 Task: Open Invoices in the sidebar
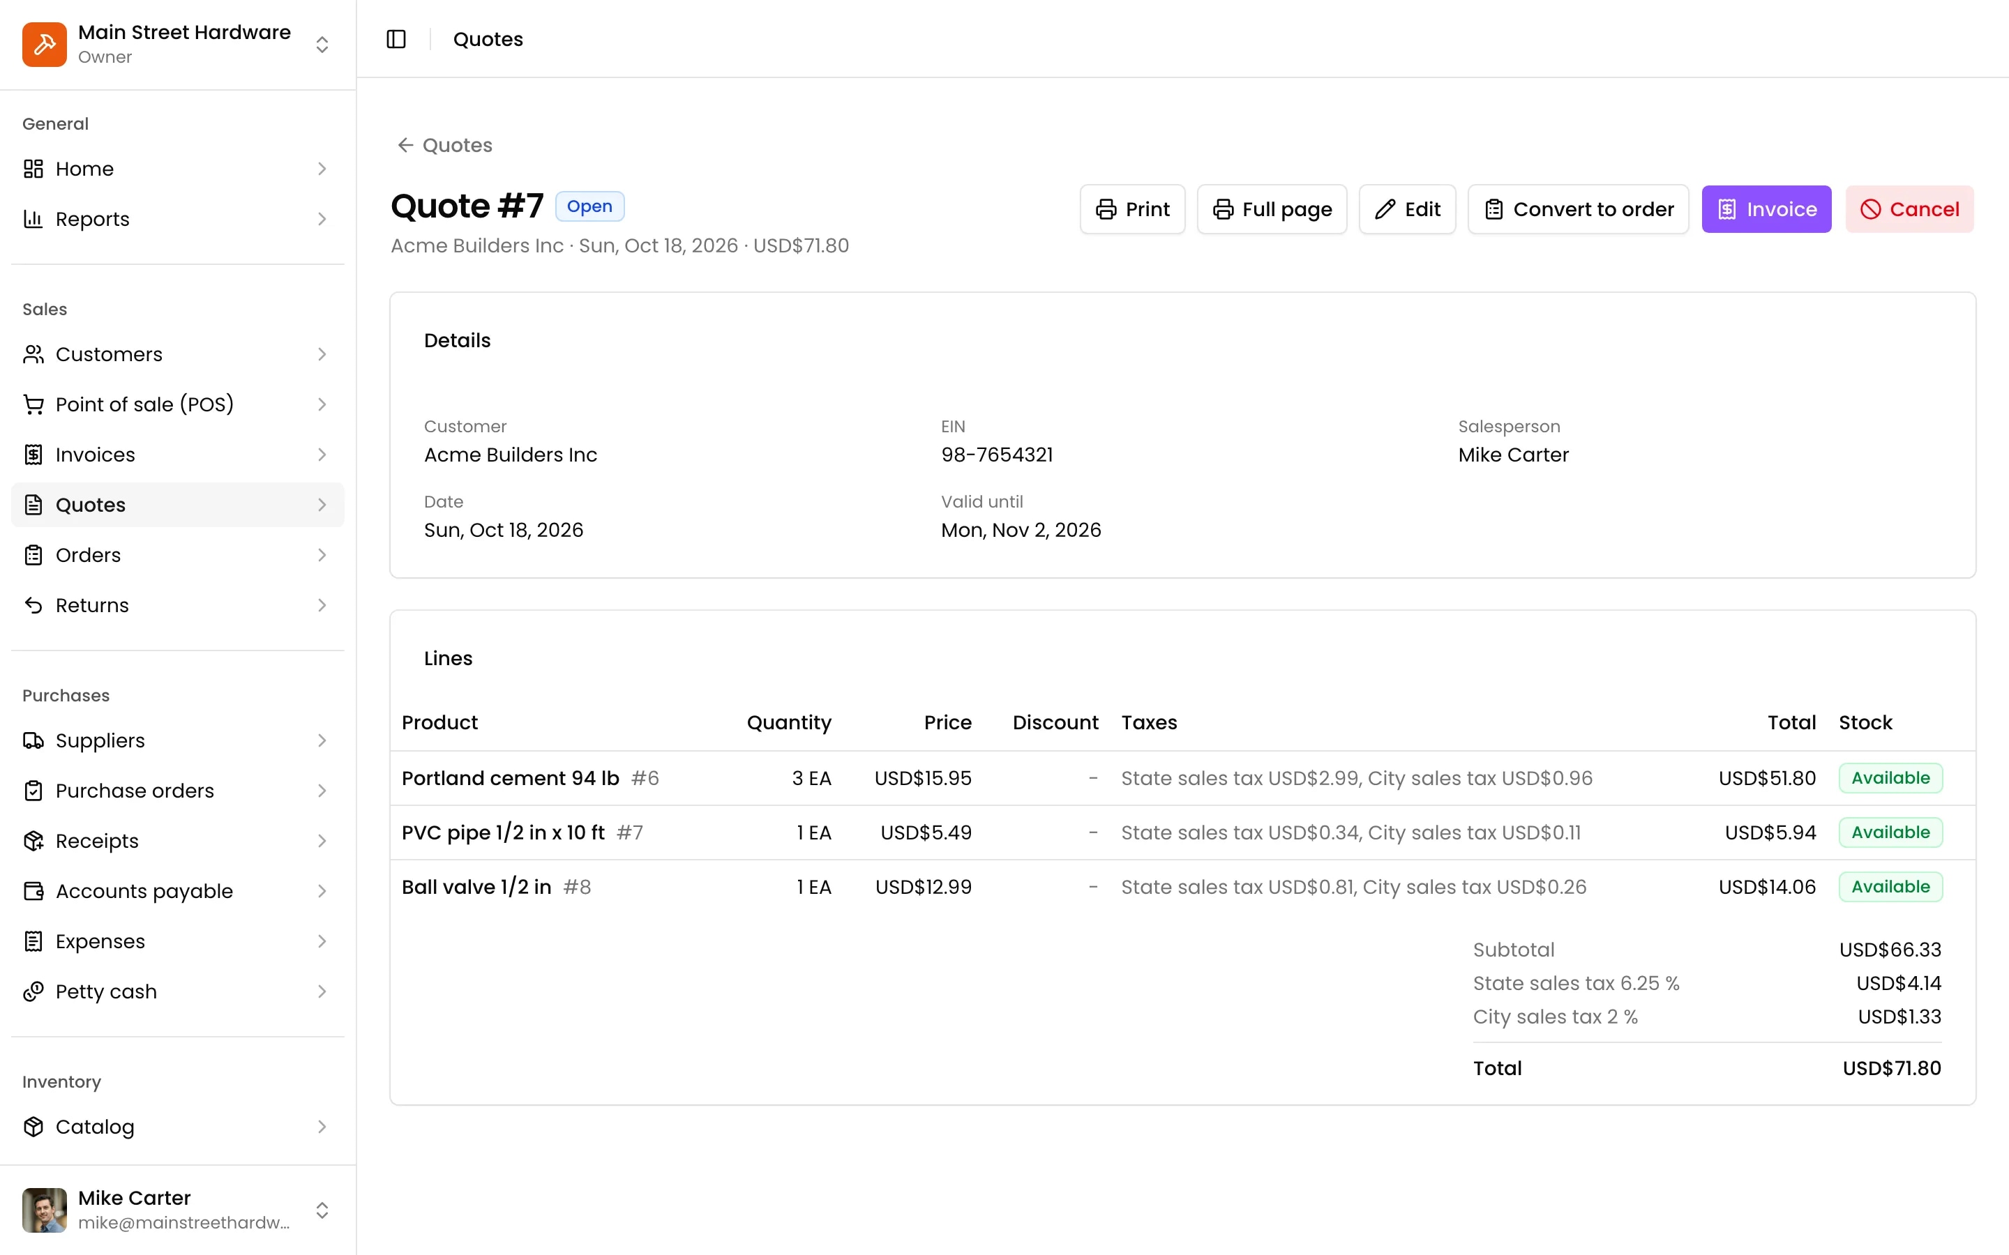coord(176,455)
